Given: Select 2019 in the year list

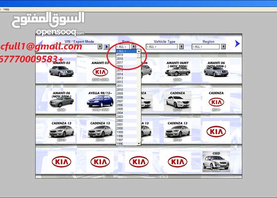Looking at the screenshot, I should click(126, 55).
